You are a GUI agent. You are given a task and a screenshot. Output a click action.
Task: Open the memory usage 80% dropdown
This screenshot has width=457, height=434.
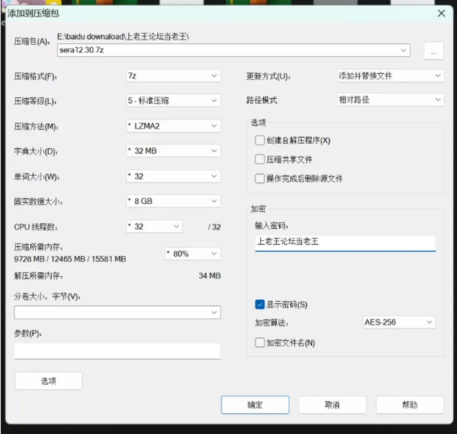pos(193,254)
